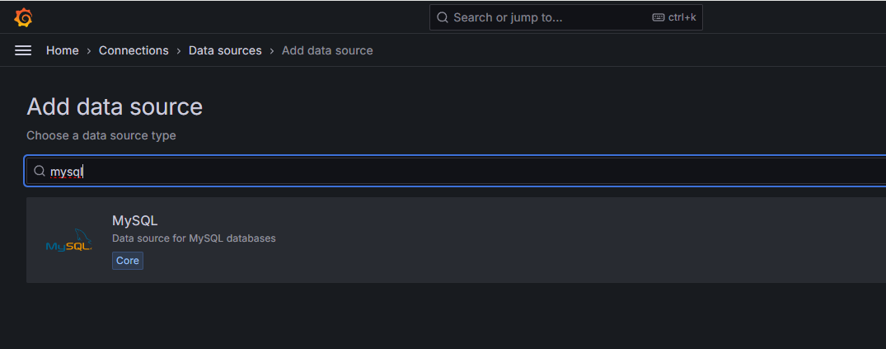
Task: Click the chevron after the Data sources breadcrumb
Action: point(272,51)
